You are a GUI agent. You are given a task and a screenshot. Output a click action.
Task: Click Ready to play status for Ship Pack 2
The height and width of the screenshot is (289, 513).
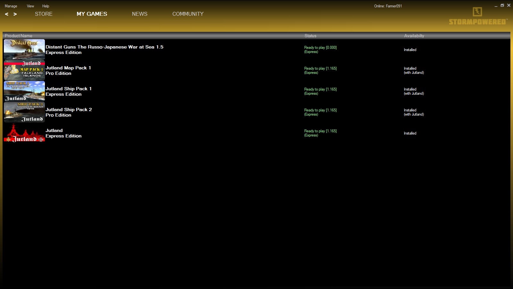coord(320,112)
